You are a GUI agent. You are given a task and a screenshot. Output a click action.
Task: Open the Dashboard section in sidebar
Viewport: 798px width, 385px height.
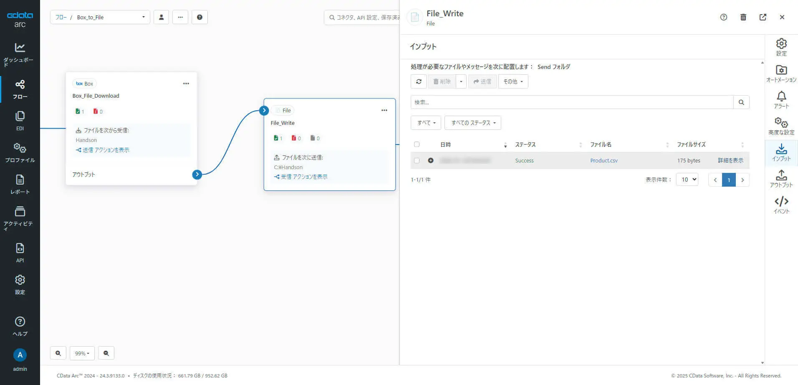20,54
